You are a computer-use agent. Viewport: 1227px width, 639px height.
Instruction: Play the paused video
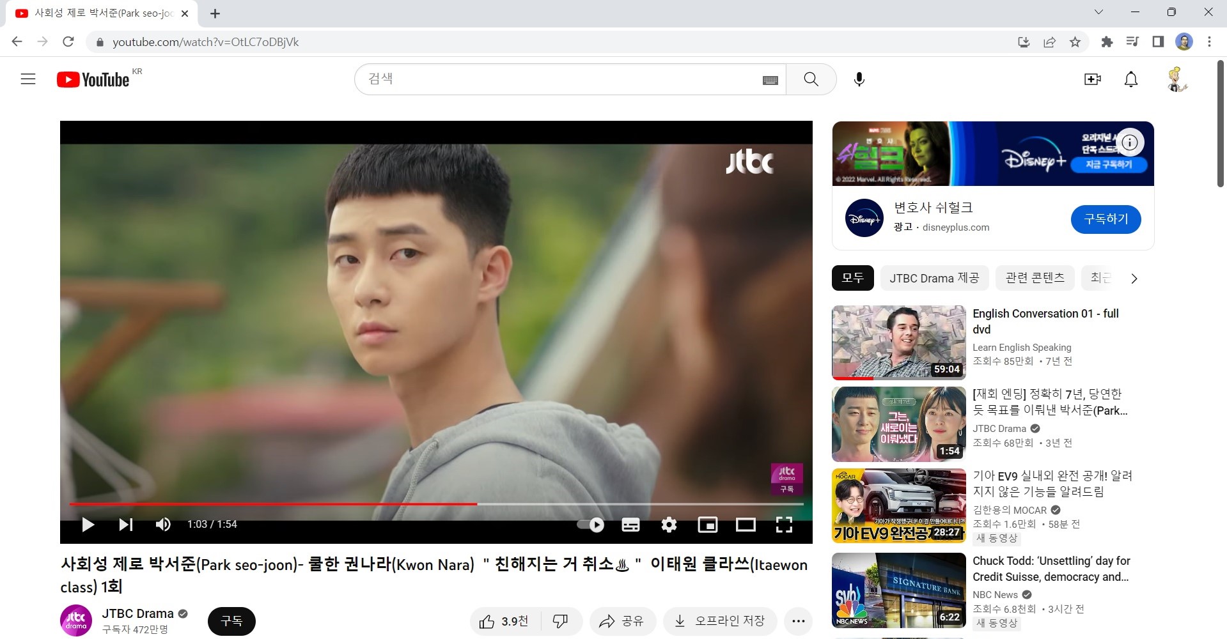coord(88,525)
